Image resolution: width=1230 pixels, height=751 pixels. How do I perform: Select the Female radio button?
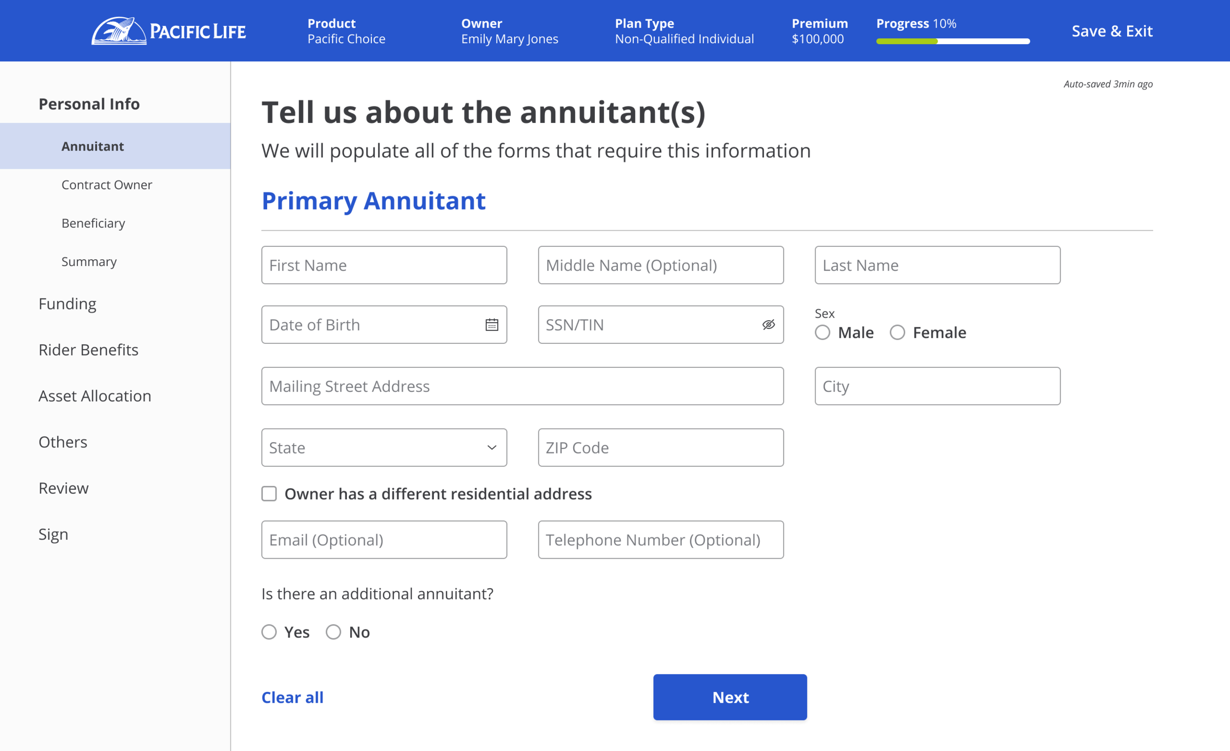click(x=897, y=332)
